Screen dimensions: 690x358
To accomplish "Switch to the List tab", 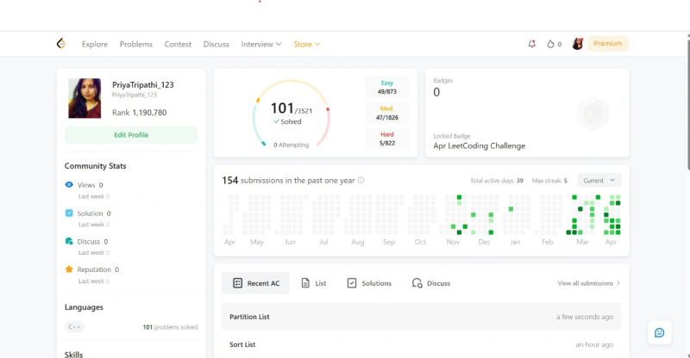I will (314, 283).
